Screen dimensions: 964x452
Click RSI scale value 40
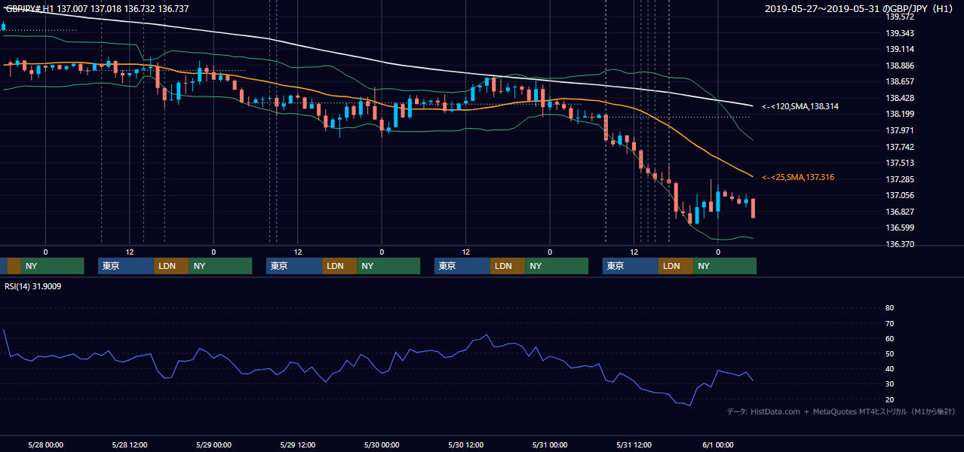tap(889, 368)
